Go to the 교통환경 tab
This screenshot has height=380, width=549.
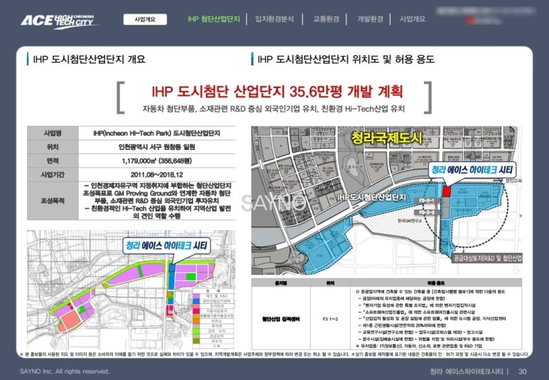pyautogui.click(x=326, y=19)
